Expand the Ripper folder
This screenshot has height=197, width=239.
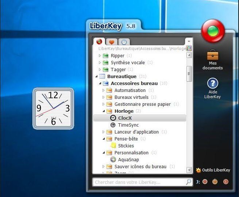(x=100, y=55)
